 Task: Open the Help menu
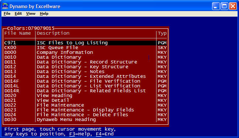tap(44, 14)
